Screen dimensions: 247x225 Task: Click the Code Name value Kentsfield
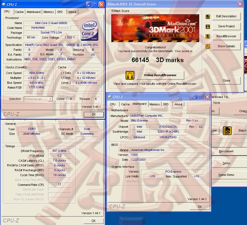(x=38, y=28)
